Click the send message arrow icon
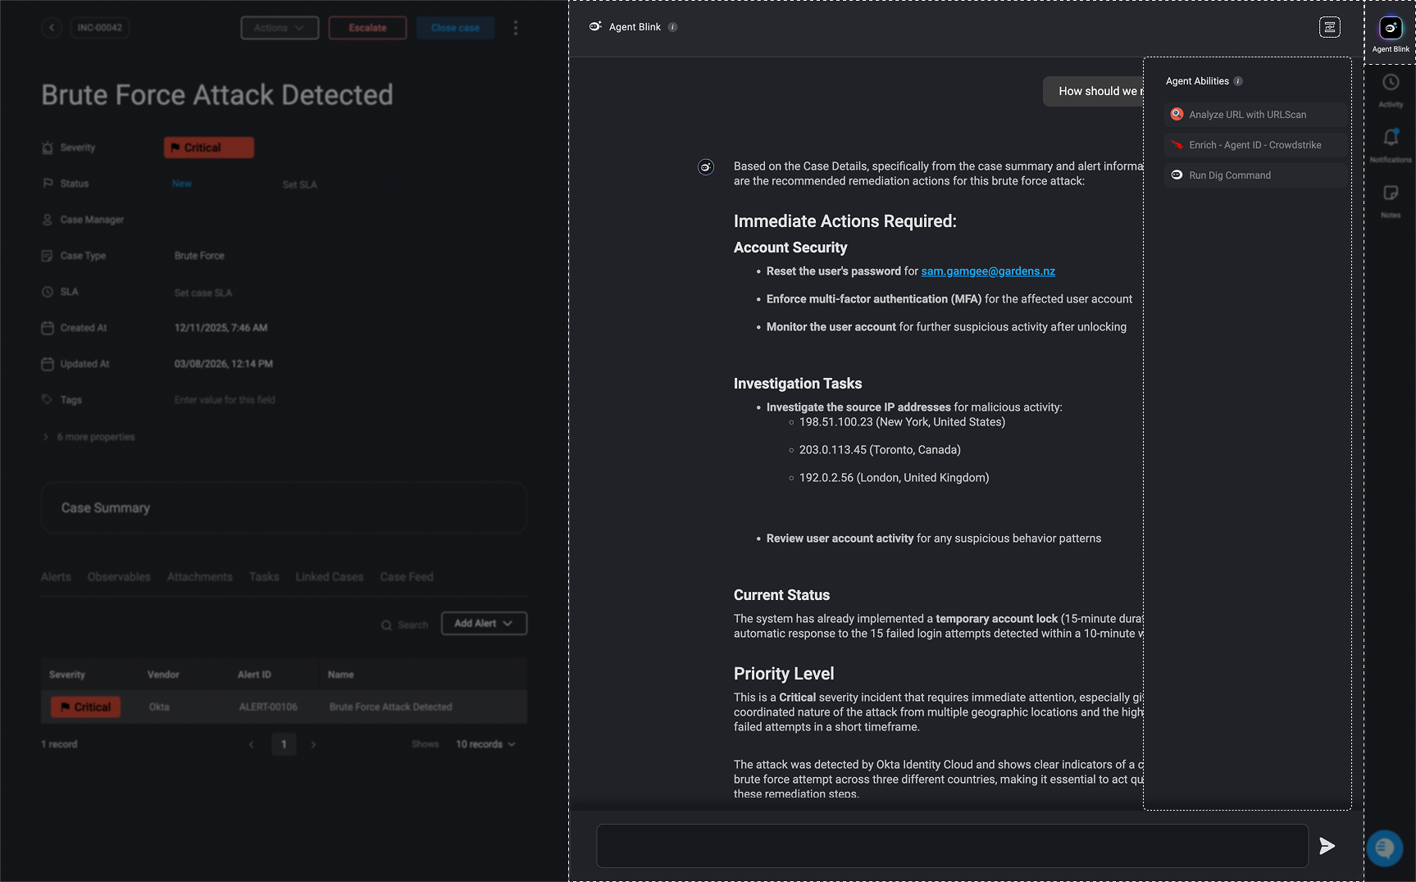Image resolution: width=1416 pixels, height=882 pixels. tap(1327, 846)
